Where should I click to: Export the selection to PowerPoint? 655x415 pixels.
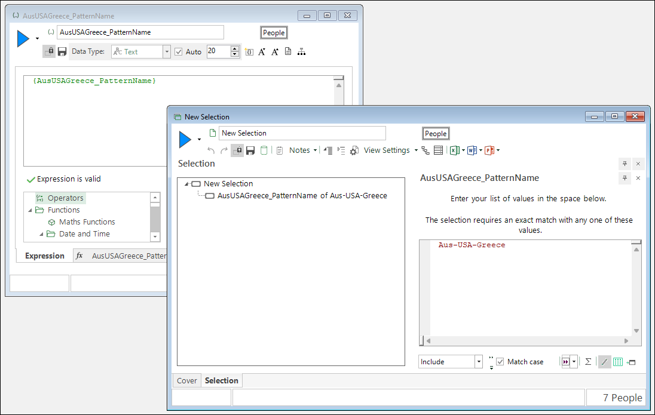click(489, 150)
